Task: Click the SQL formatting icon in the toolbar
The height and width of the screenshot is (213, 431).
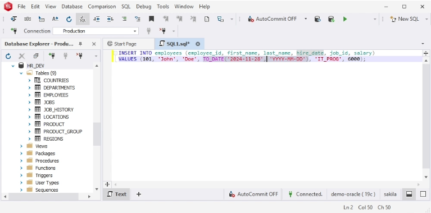Action: click(83, 19)
